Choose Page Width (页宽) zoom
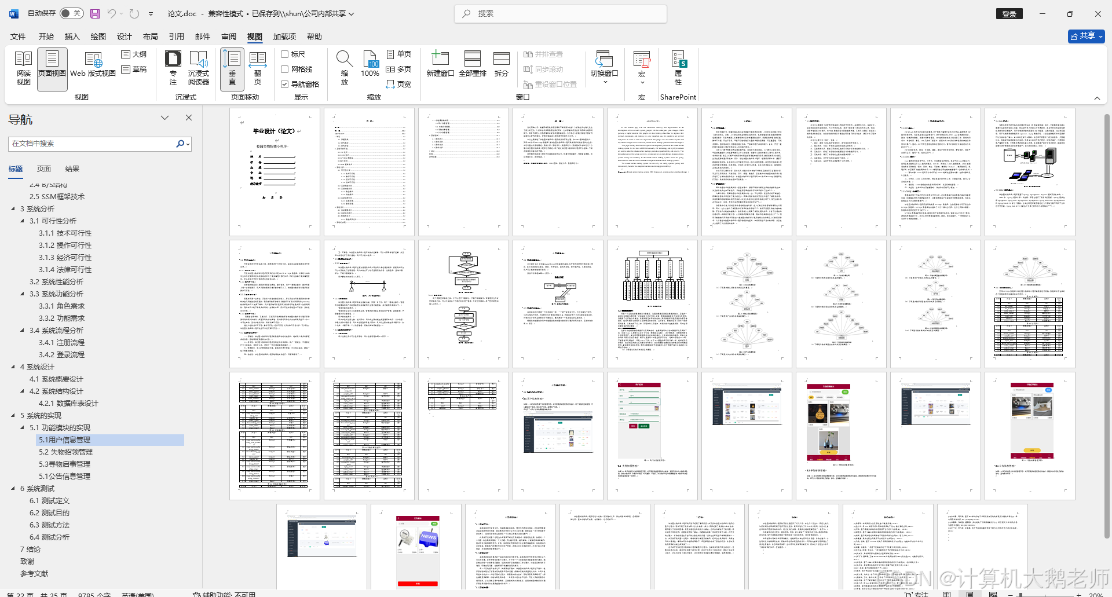Screen dimensions: 1112x597 coord(398,85)
